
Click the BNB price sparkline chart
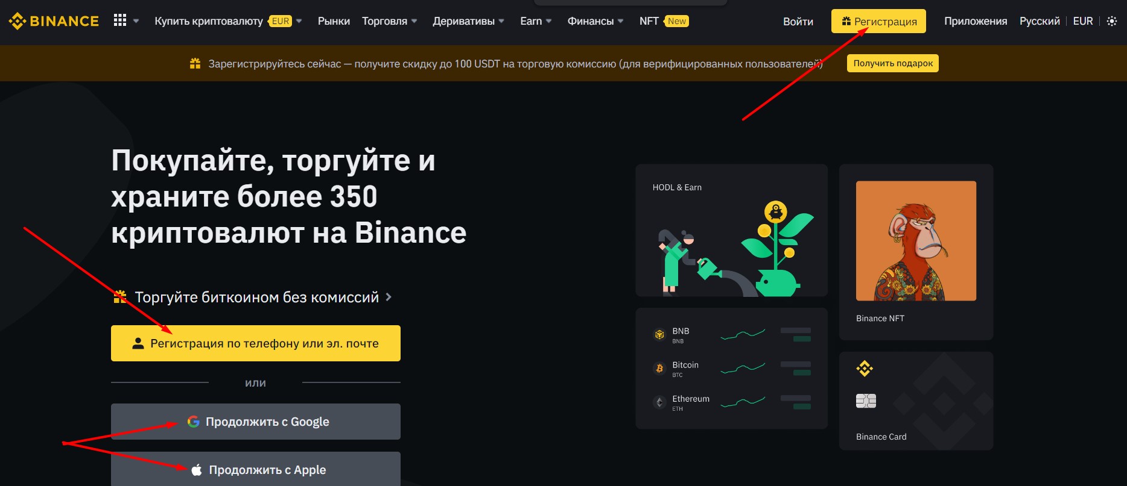[743, 334]
